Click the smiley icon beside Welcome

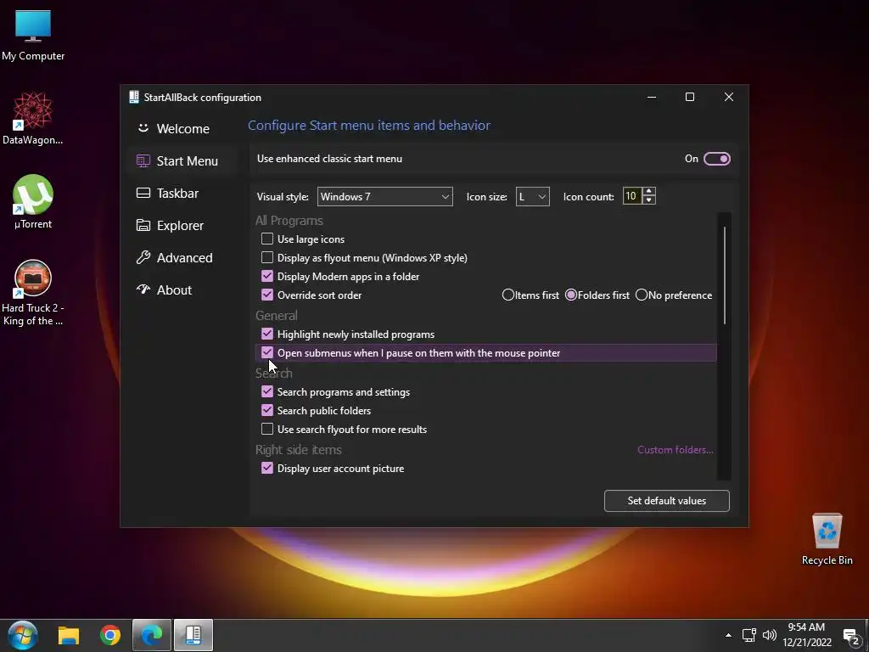pos(143,128)
